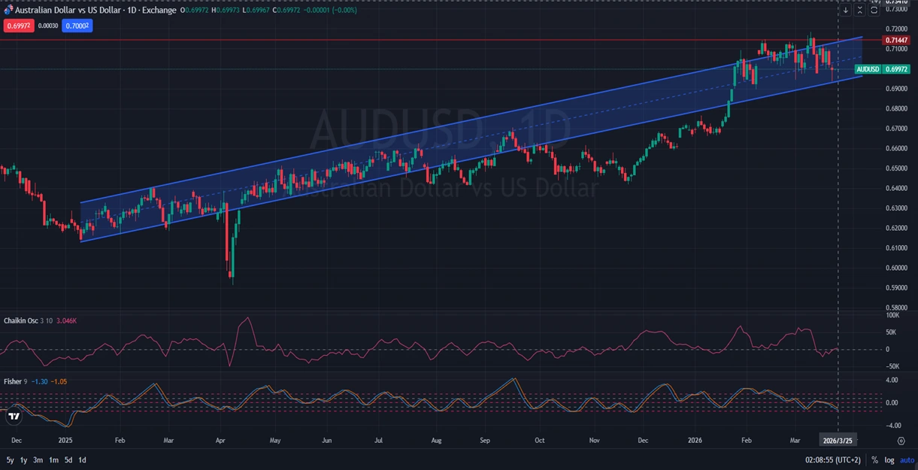This screenshot has height=470, width=918.
Task: Click the red sell price button 0.69972
Action: coord(19,25)
